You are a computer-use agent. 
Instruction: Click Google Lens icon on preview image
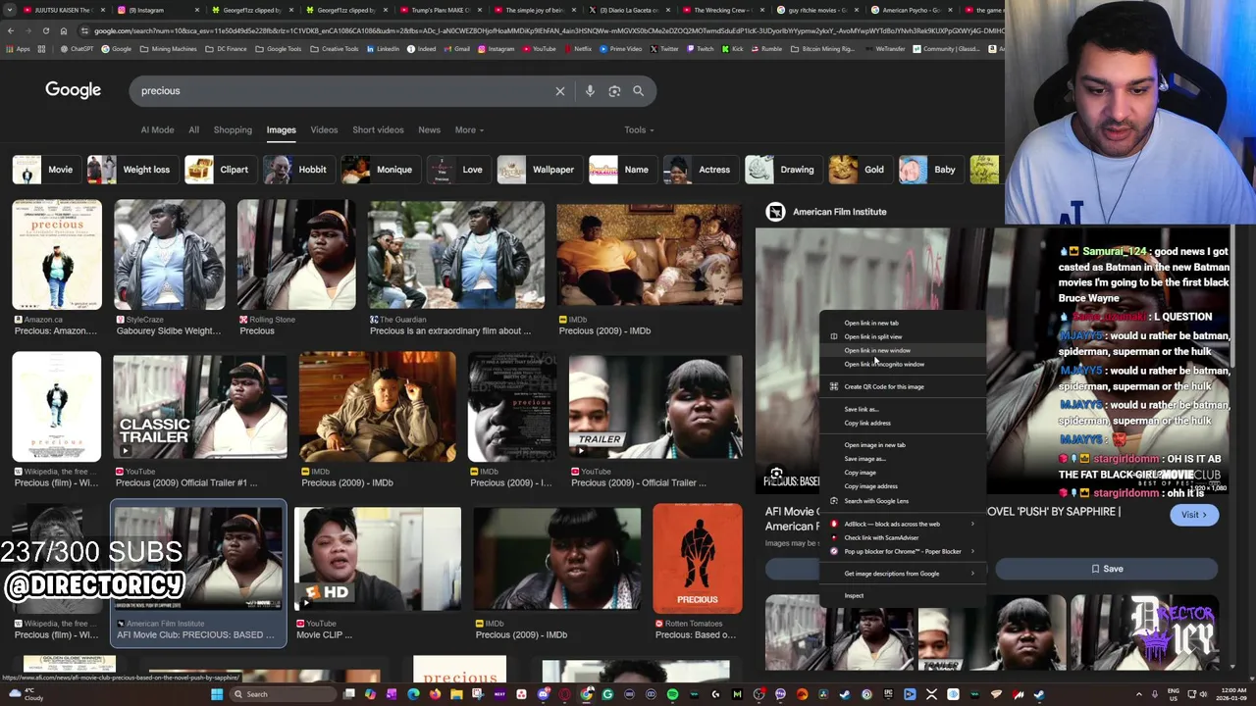(775, 475)
